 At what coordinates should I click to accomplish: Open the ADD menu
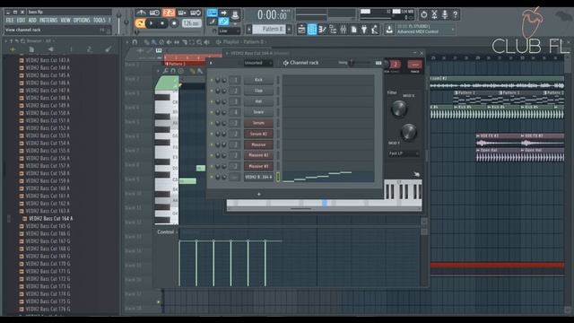[32, 20]
